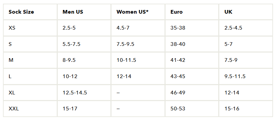Select the M sock size cell
The height and width of the screenshot is (121, 277).
point(30,60)
